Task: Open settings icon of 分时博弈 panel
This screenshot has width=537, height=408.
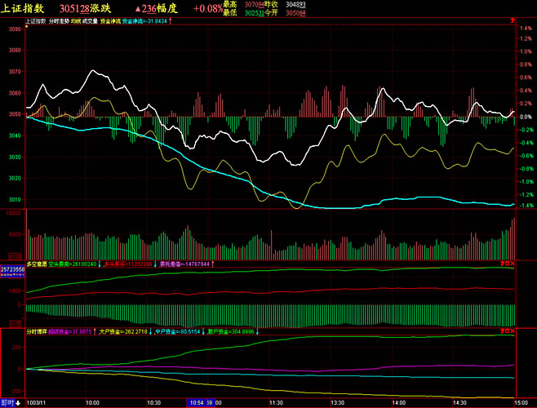Action: click(504, 332)
